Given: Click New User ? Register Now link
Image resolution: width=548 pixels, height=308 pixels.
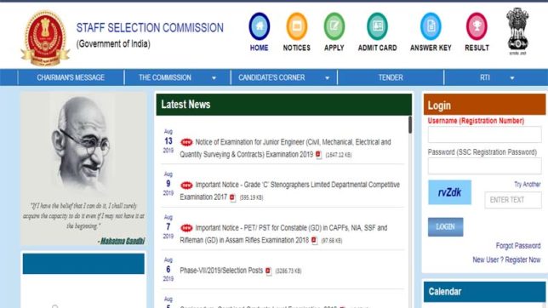Looking at the screenshot, I should pos(506,260).
